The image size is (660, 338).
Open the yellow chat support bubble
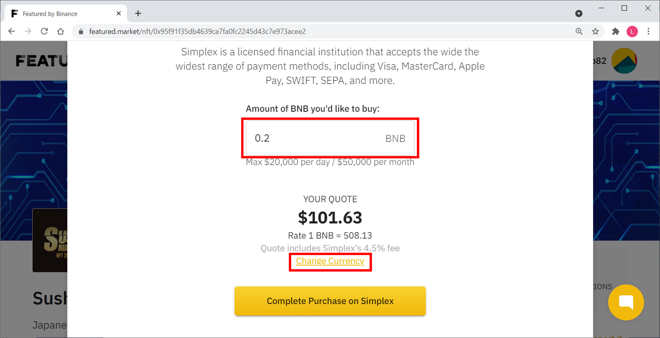coord(626,302)
